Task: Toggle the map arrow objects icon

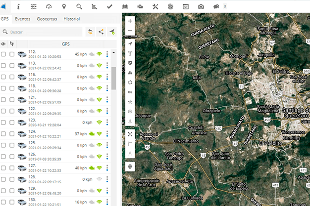Action: coord(130,43)
